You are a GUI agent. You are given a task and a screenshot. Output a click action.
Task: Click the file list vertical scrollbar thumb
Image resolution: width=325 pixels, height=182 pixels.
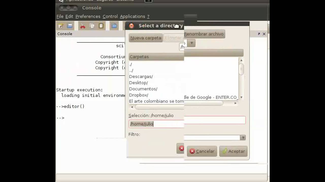241,69
